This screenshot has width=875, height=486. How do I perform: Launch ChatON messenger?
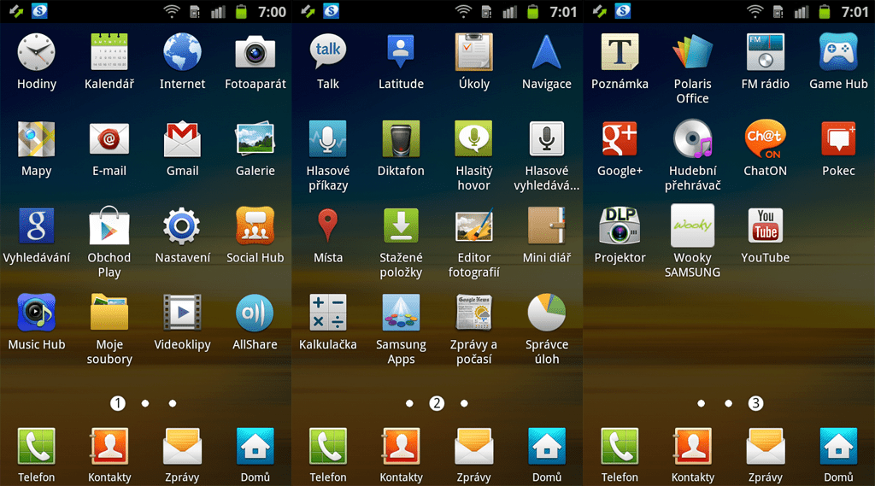[x=766, y=139]
